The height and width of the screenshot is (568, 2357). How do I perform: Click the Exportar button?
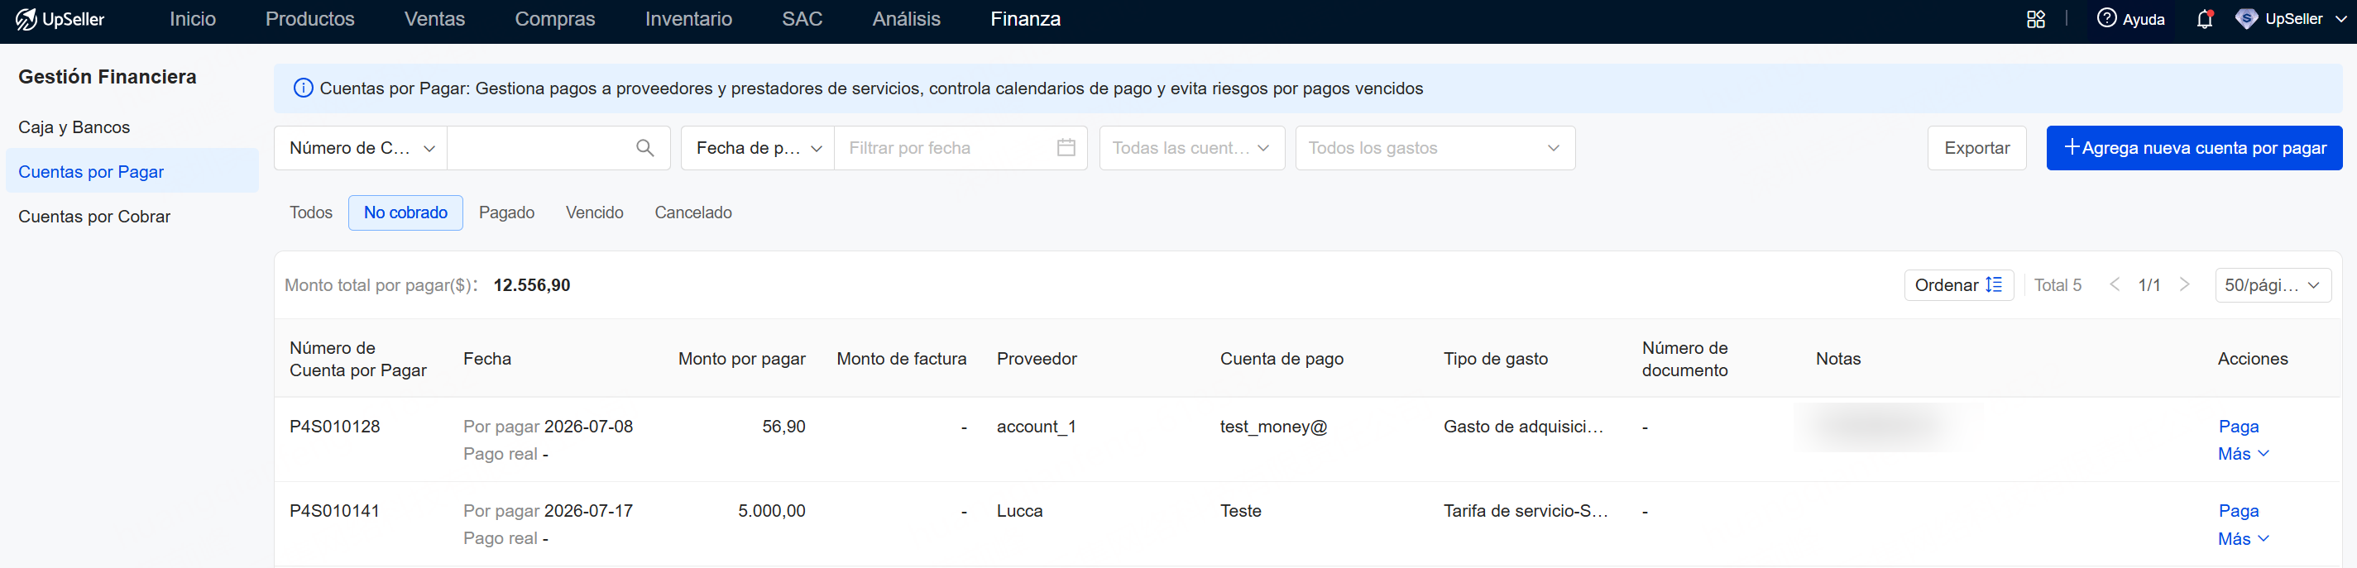tap(1976, 148)
